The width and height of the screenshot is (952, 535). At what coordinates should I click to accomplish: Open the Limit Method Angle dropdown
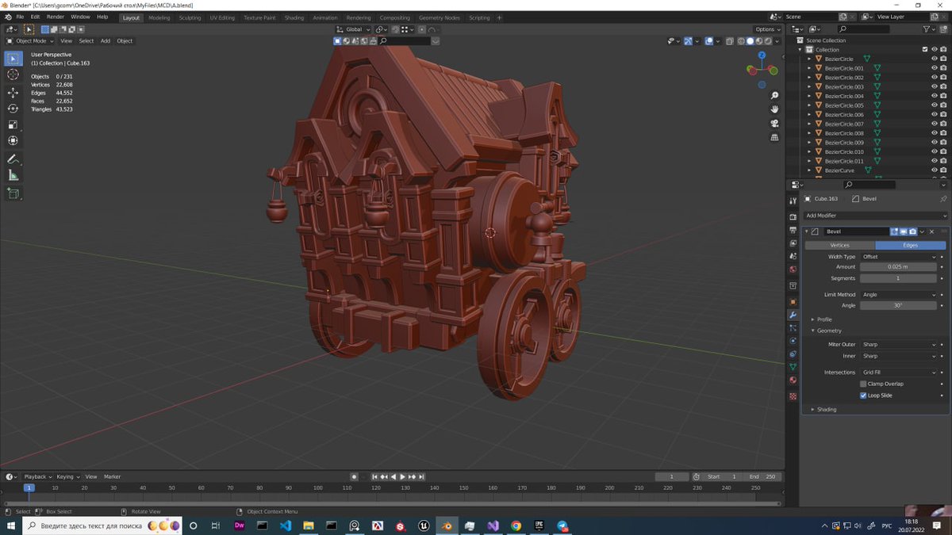tap(899, 295)
